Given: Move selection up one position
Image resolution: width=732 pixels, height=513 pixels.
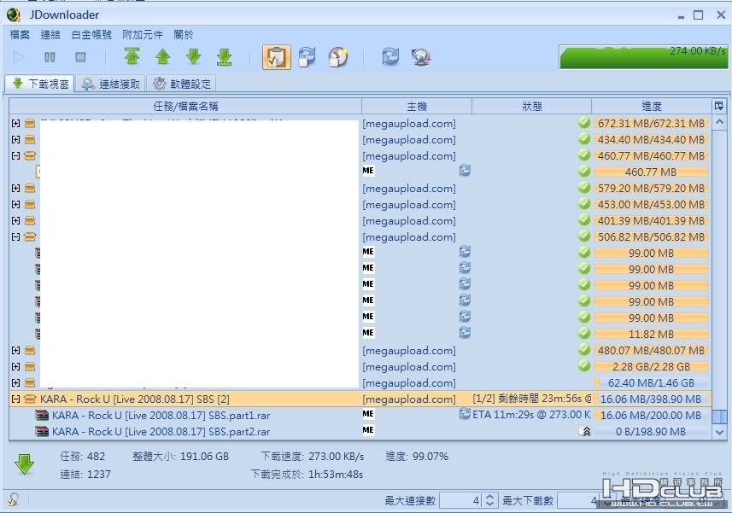Looking at the screenshot, I should click(x=162, y=57).
